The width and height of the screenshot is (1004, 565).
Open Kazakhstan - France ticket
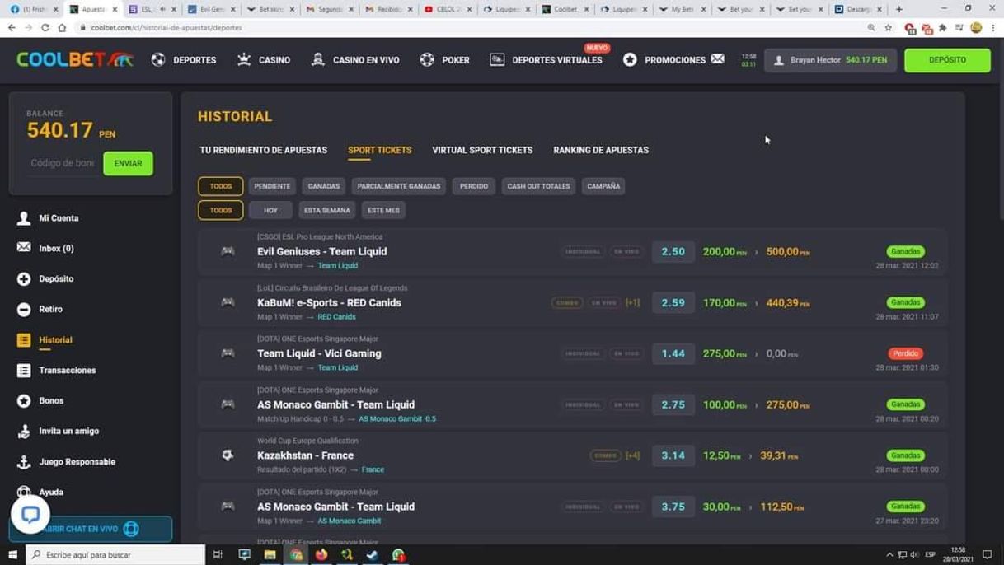pyautogui.click(x=573, y=455)
